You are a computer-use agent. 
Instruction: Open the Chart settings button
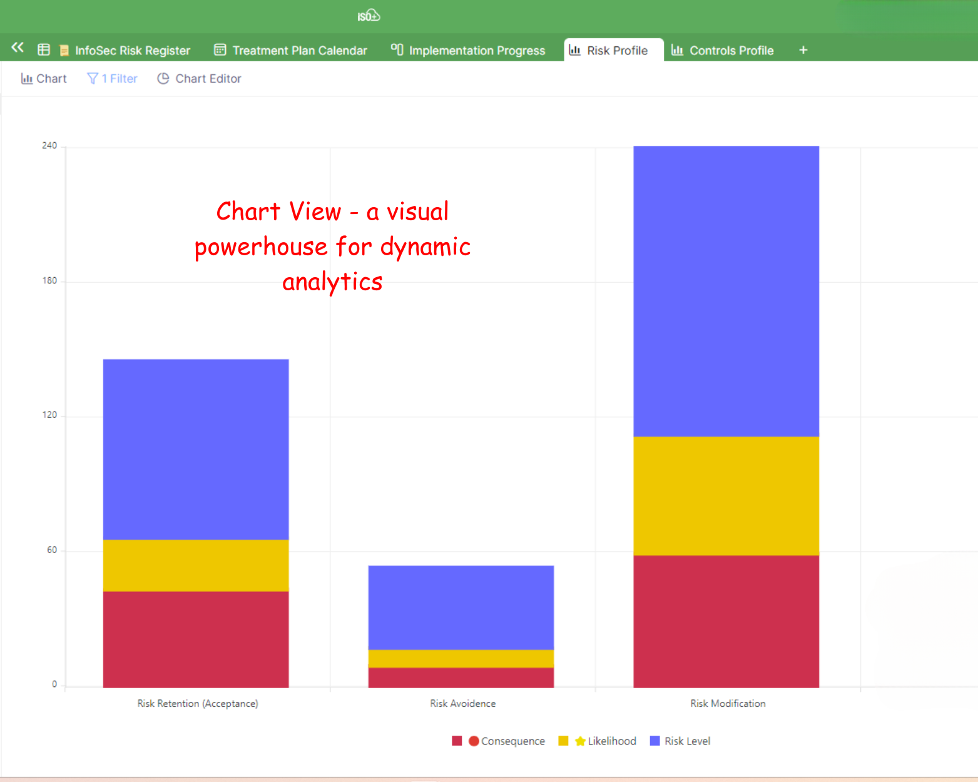[x=44, y=79]
